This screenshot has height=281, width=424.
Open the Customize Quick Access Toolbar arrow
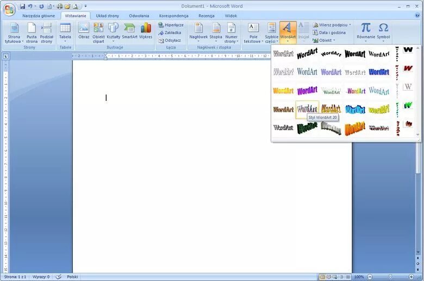[86, 6]
